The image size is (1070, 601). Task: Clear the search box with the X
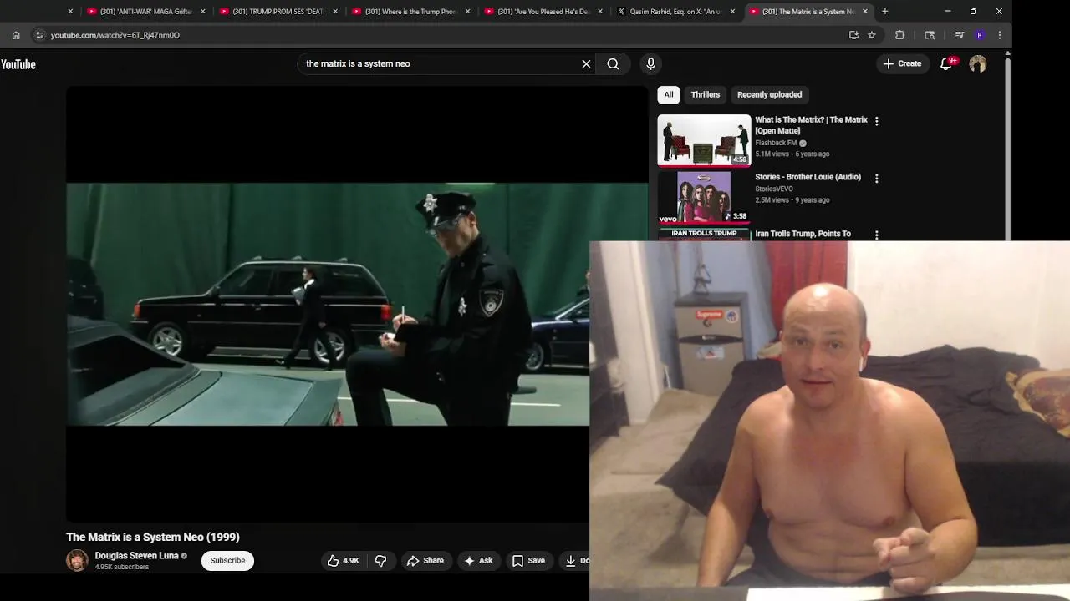click(x=586, y=63)
